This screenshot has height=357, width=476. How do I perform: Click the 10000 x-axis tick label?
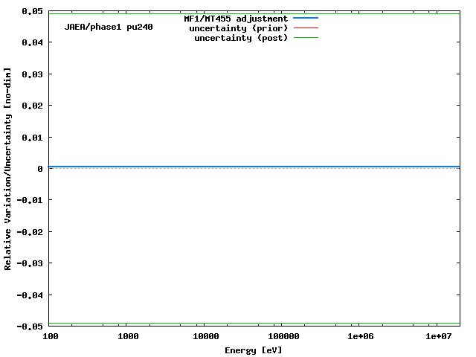pos(203,337)
